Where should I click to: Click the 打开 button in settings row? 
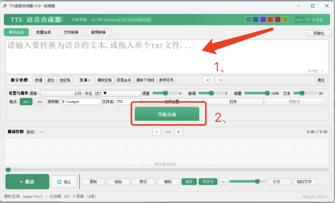tap(233, 102)
